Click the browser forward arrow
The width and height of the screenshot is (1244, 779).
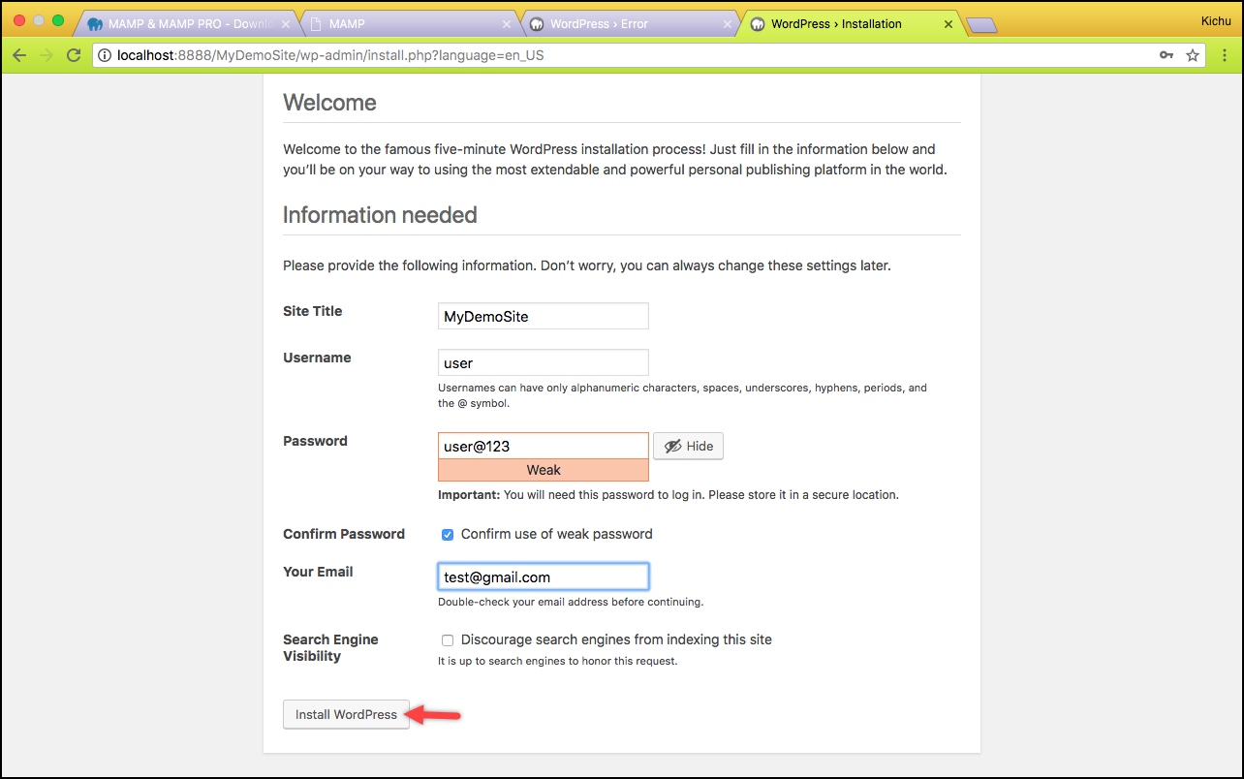[46, 55]
